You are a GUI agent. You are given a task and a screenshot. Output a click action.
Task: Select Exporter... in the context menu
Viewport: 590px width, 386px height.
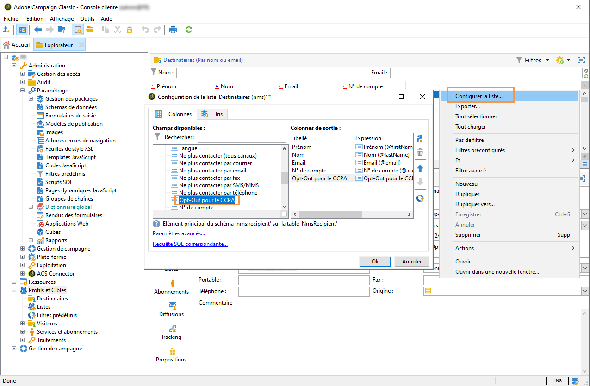(x=467, y=106)
